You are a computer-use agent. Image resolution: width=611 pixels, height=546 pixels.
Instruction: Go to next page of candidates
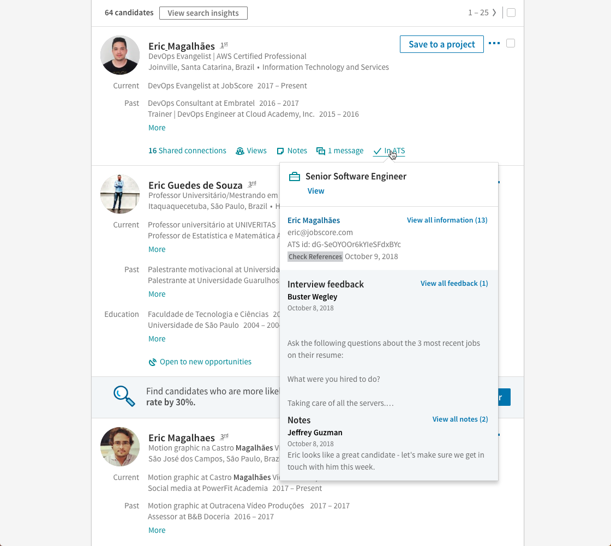click(494, 13)
